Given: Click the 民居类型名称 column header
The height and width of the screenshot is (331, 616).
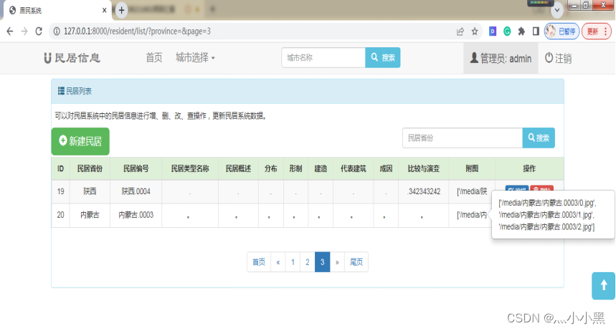Looking at the screenshot, I should (x=190, y=169).
